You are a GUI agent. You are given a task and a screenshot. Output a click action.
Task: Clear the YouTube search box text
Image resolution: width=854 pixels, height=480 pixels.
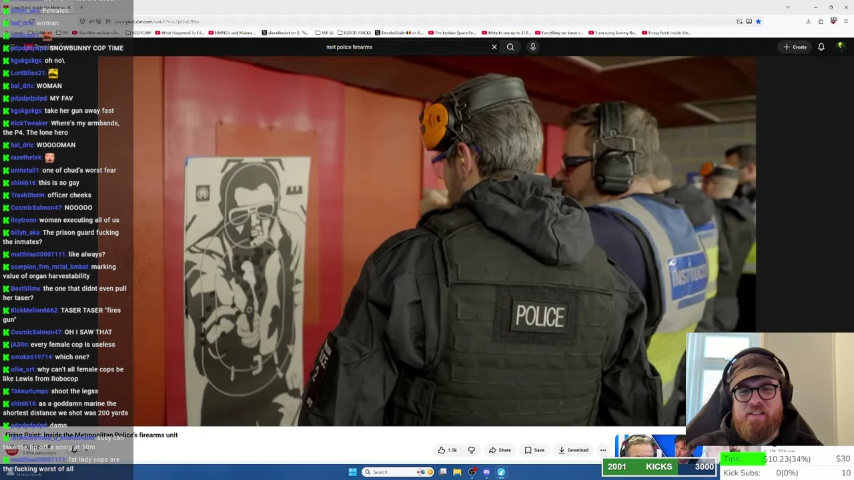click(x=494, y=47)
